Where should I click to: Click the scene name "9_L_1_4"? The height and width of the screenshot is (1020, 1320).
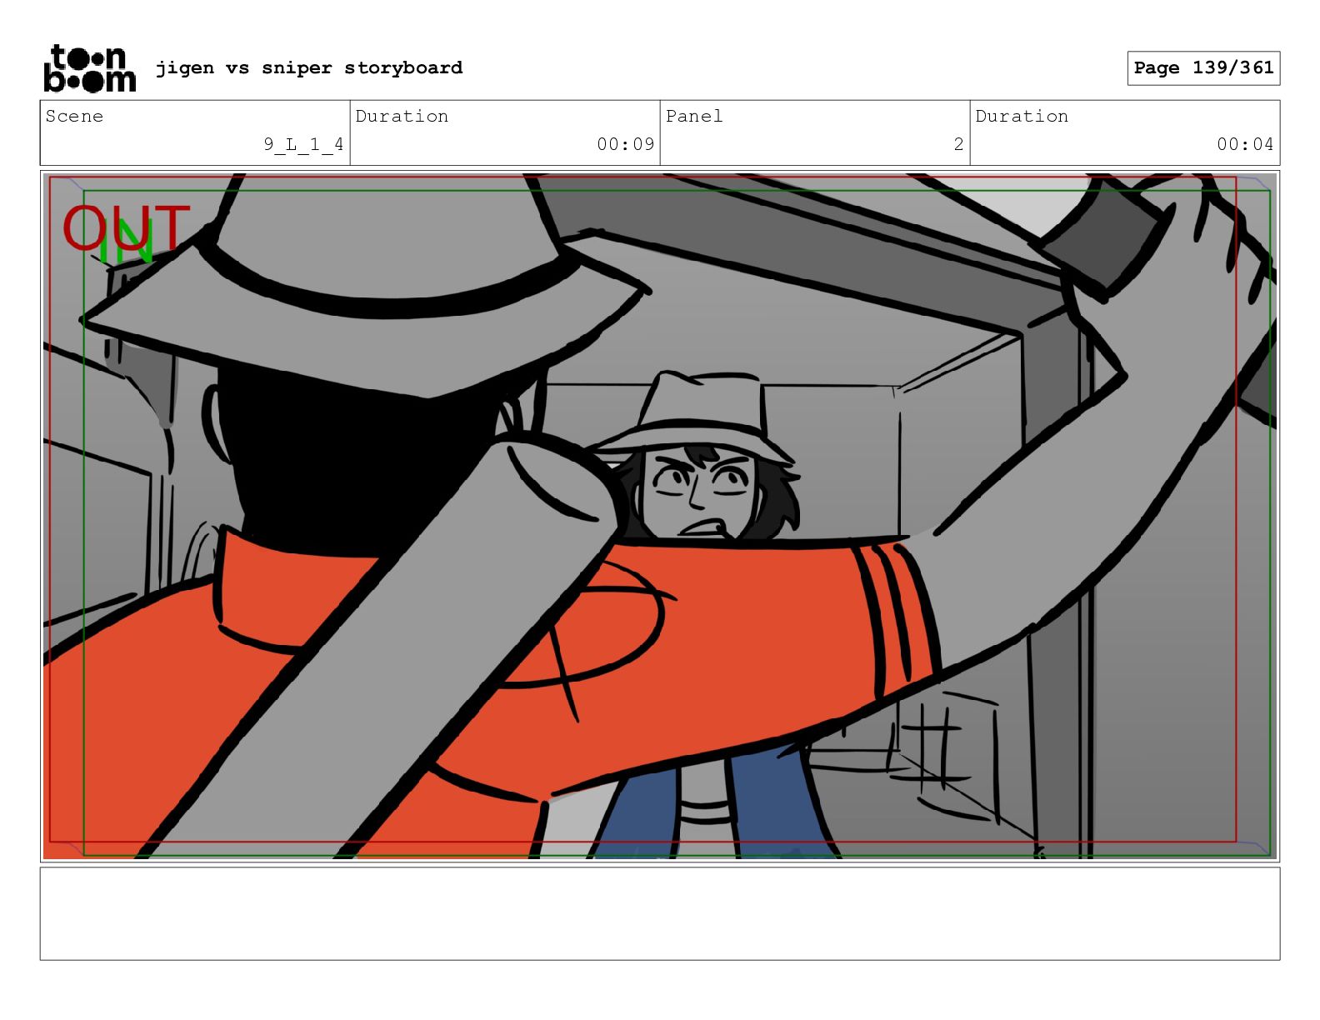(x=303, y=144)
